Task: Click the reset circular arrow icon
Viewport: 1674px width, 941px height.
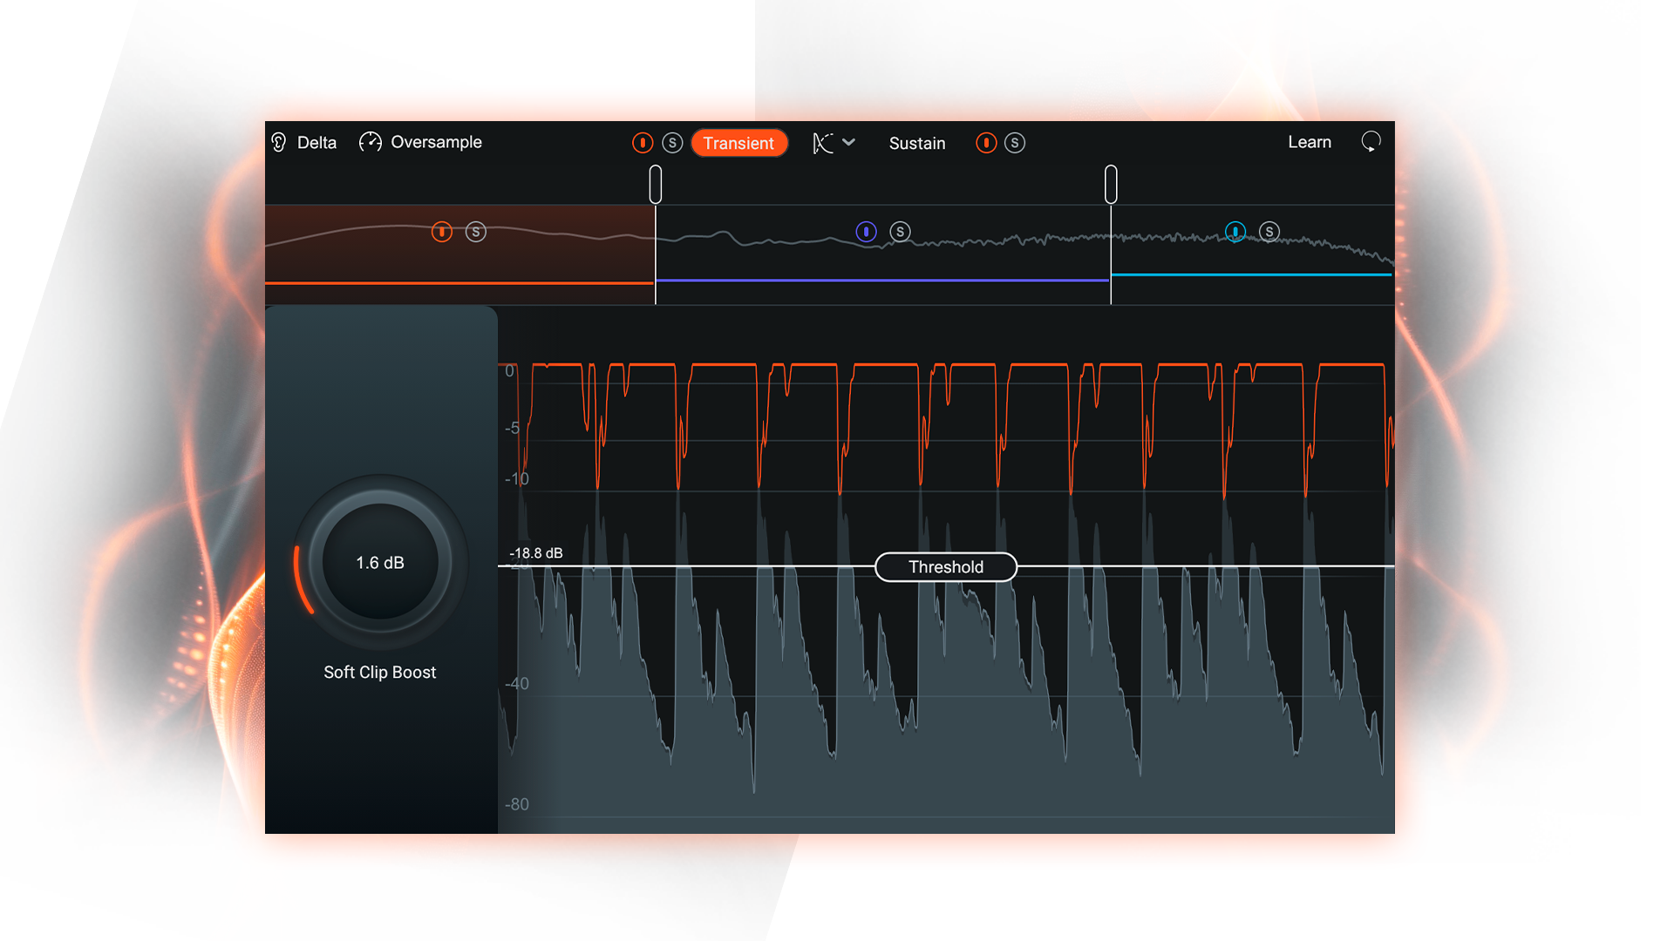Action: point(1371,142)
